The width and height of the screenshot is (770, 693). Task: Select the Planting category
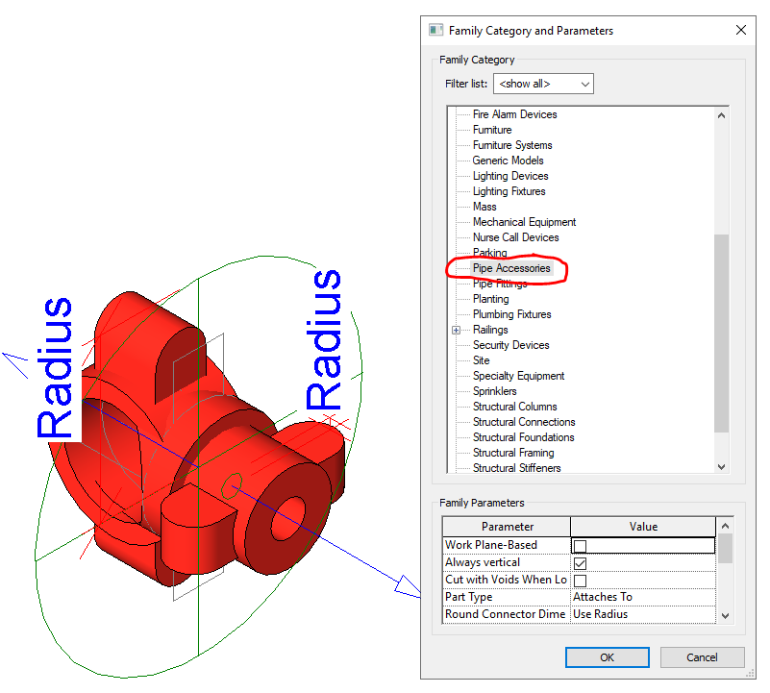coord(490,299)
